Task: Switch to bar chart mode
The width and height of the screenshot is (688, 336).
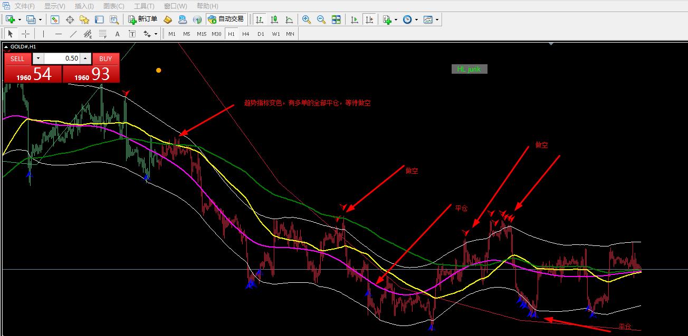Action: pos(260,19)
